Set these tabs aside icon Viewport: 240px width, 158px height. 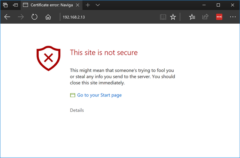[x=15, y=5]
